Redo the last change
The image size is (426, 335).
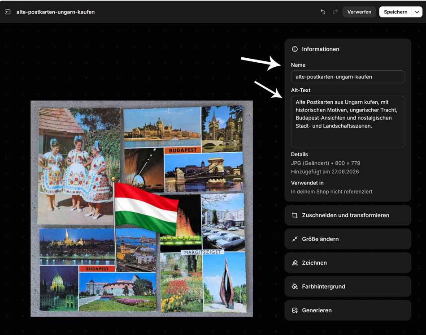(x=335, y=12)
